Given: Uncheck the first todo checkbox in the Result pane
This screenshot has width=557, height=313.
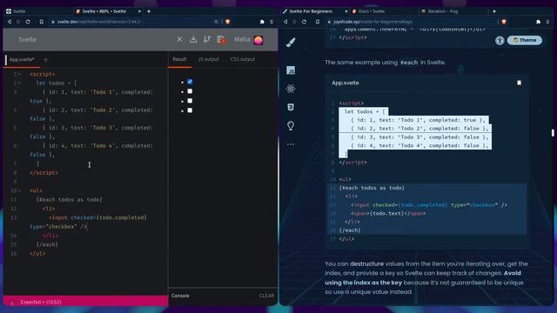Looking at the screenshot, I should 190,82.
